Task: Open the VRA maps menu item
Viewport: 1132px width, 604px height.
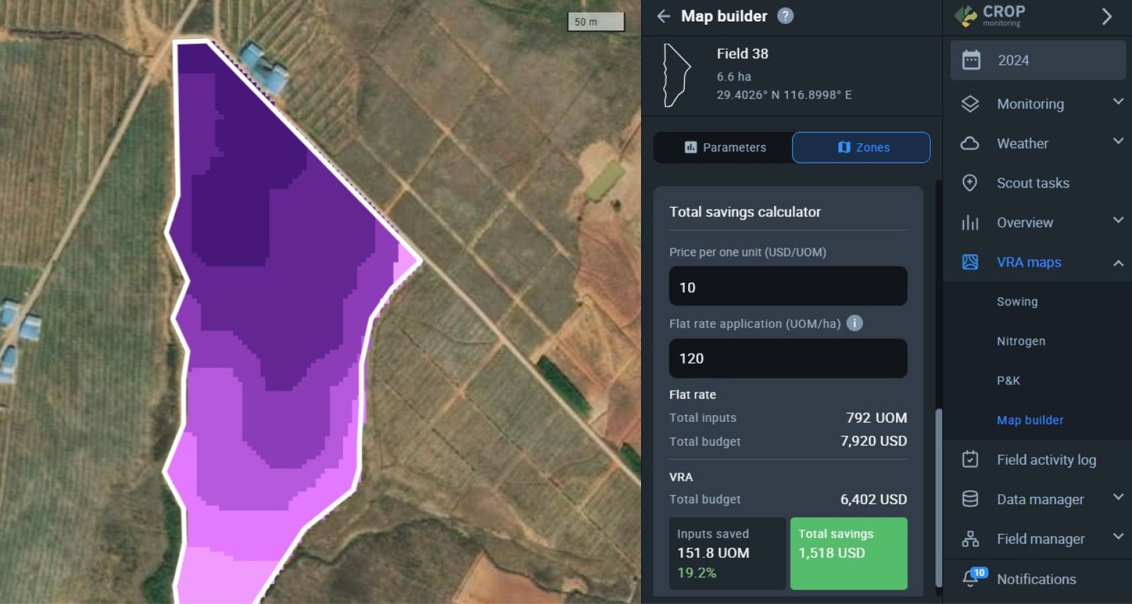Action: click(1029, 262)
